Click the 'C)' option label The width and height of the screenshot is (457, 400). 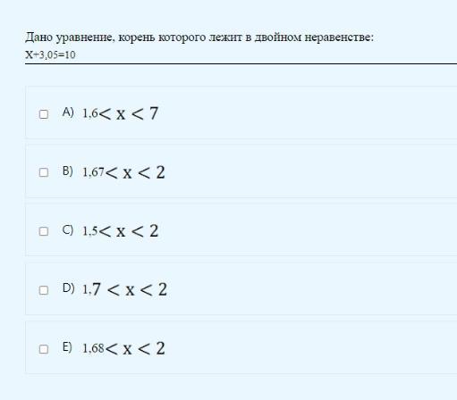coord(68,229)
